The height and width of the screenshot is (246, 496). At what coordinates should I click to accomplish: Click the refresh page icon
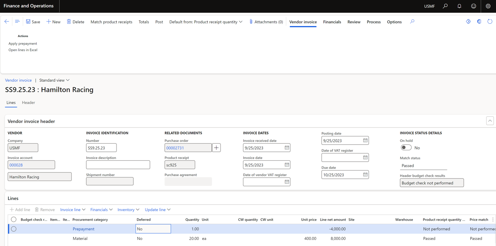pos(490,22)
